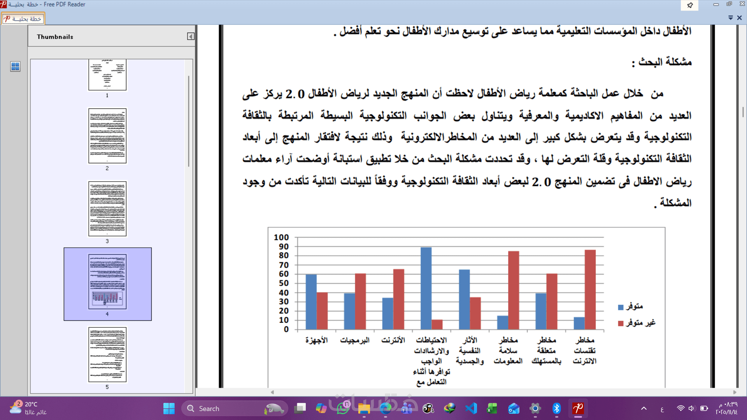747x420 pixels.
Task: Click the Thumbnails grid icon in sidebar
Action: click(15, 66)
